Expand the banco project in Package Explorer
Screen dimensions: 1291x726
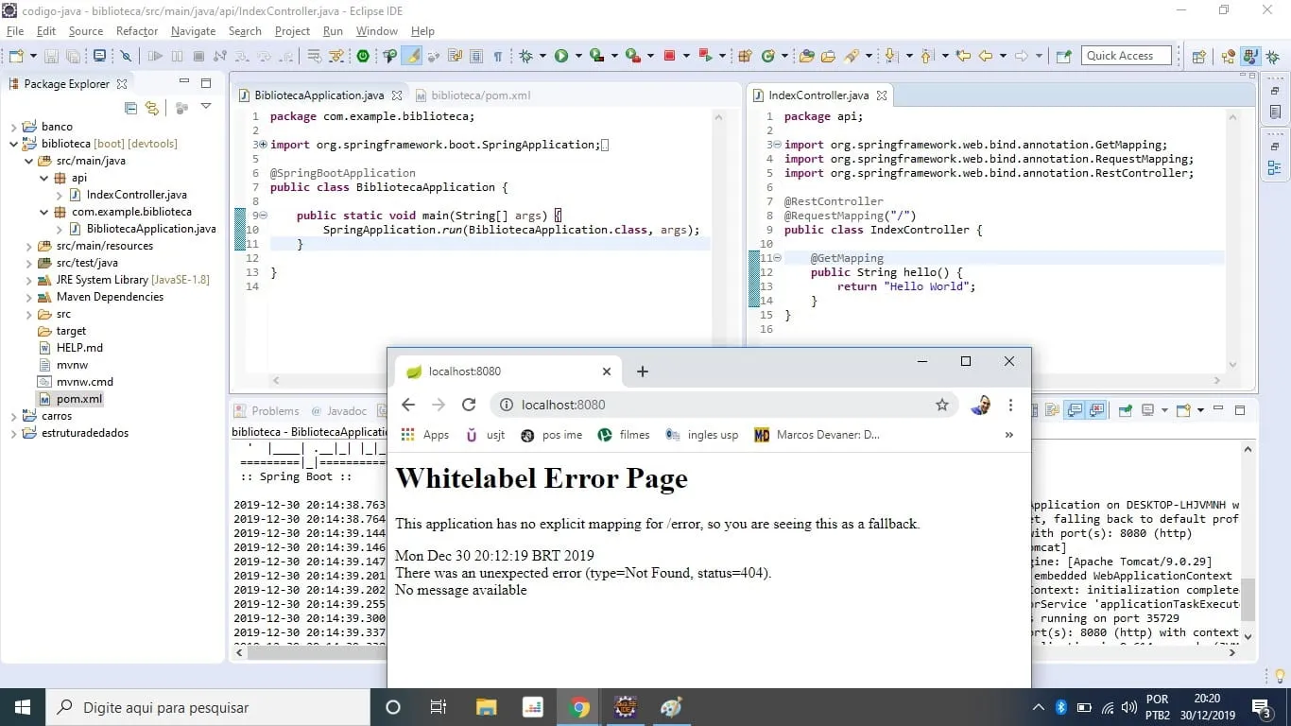(x=13, y=127)
